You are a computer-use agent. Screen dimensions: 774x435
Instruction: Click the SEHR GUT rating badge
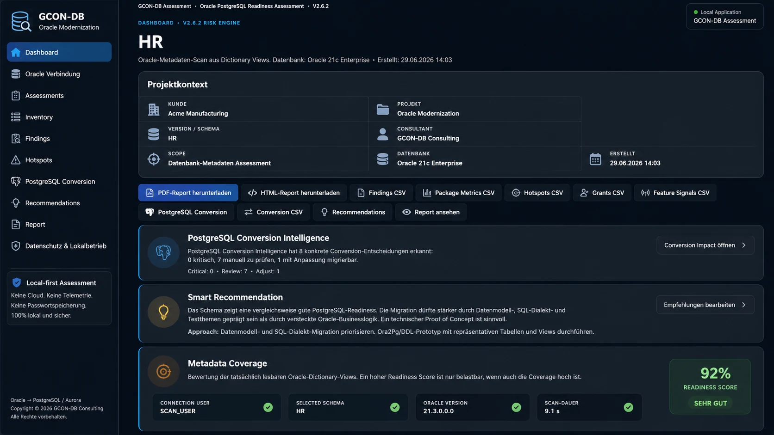[x=710, y=403]
